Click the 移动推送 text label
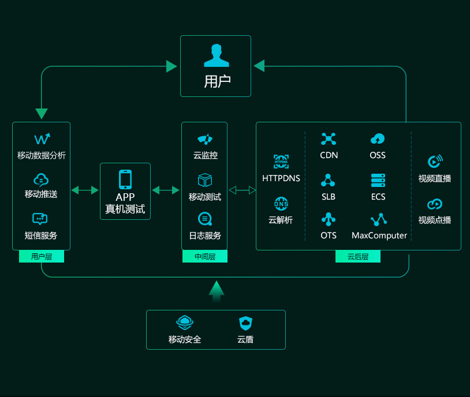 [41, 194]
